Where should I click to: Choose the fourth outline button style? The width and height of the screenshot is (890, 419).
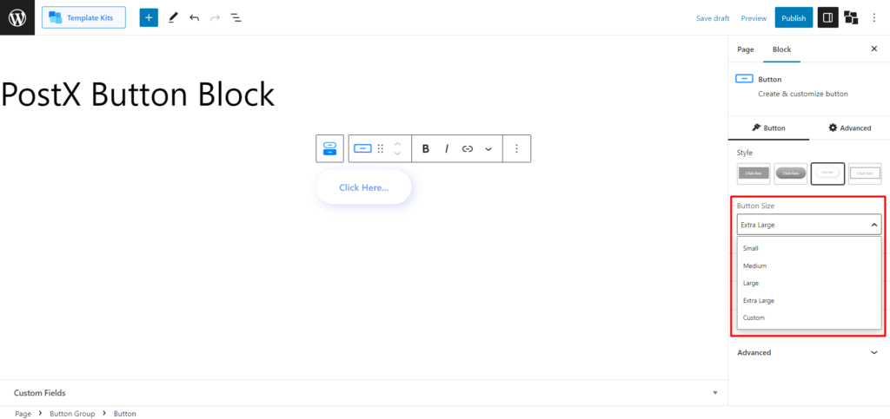[865, 173]
